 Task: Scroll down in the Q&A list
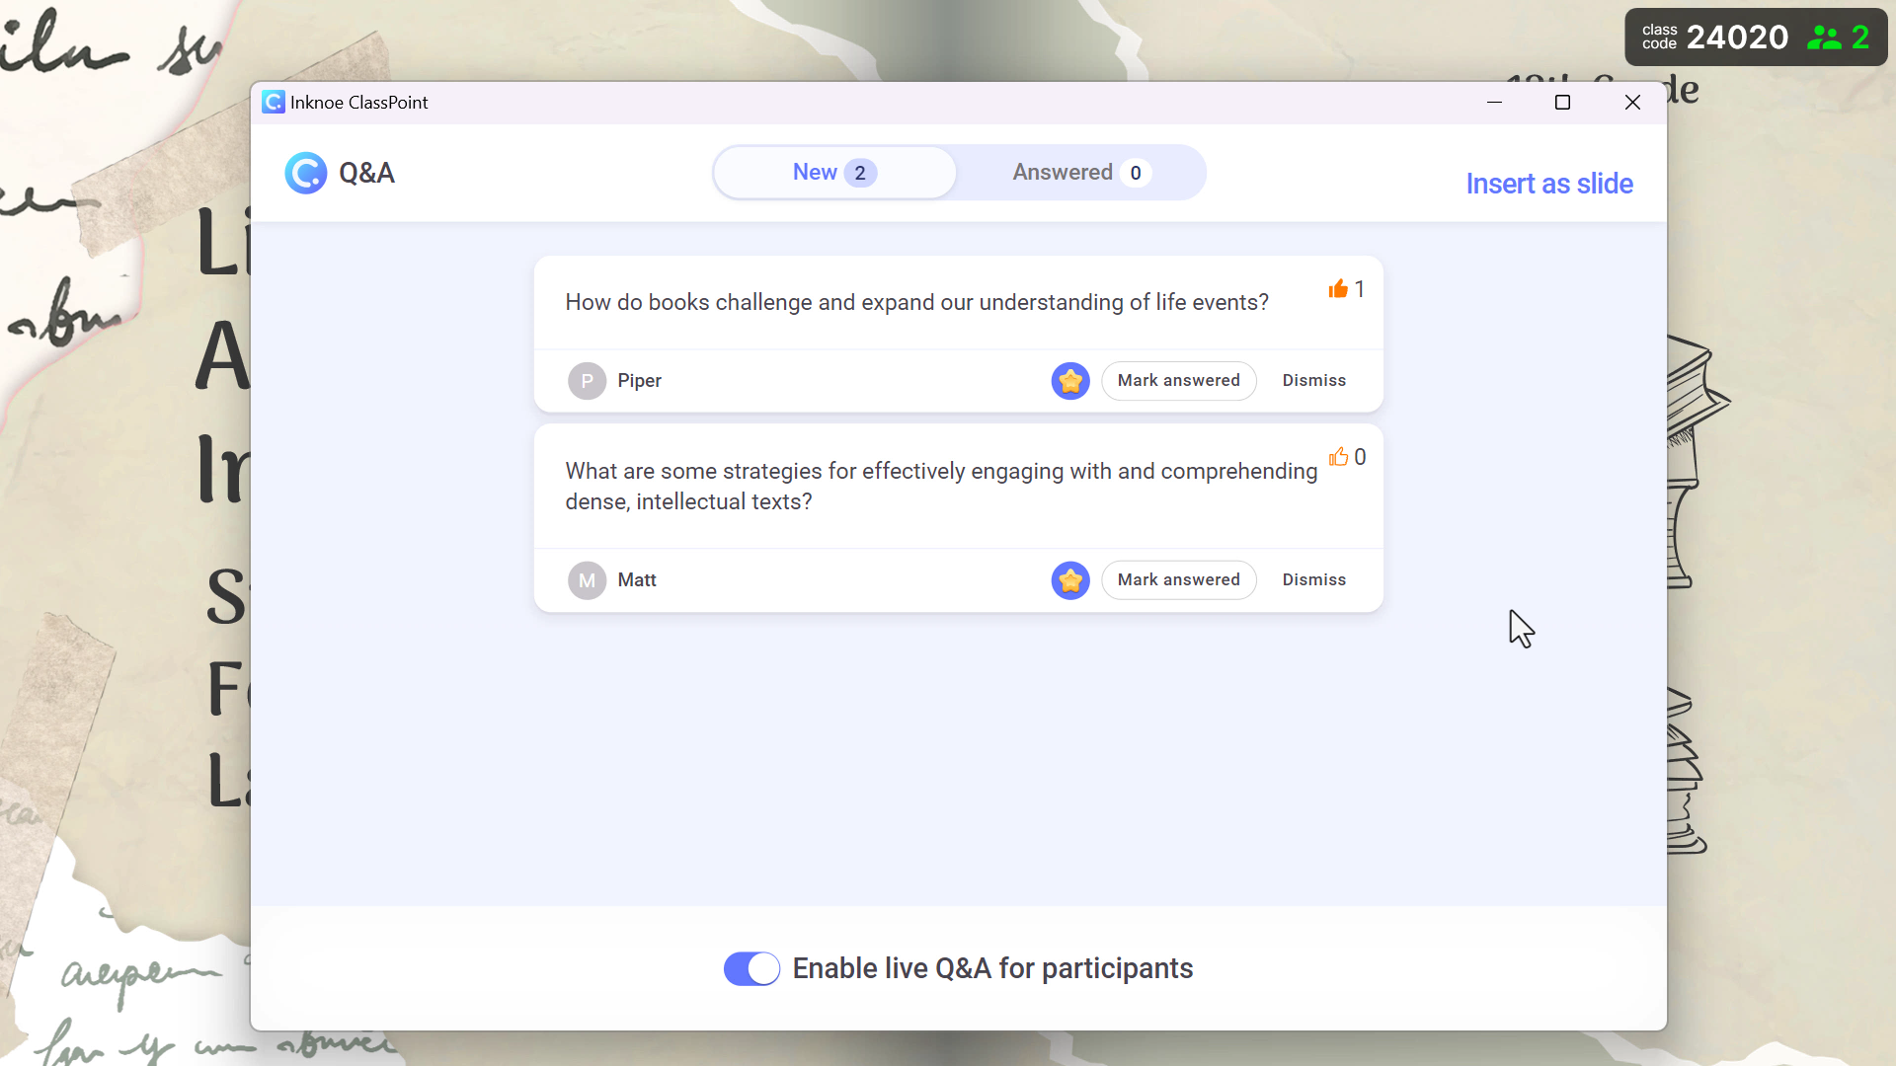coord(959,716)
